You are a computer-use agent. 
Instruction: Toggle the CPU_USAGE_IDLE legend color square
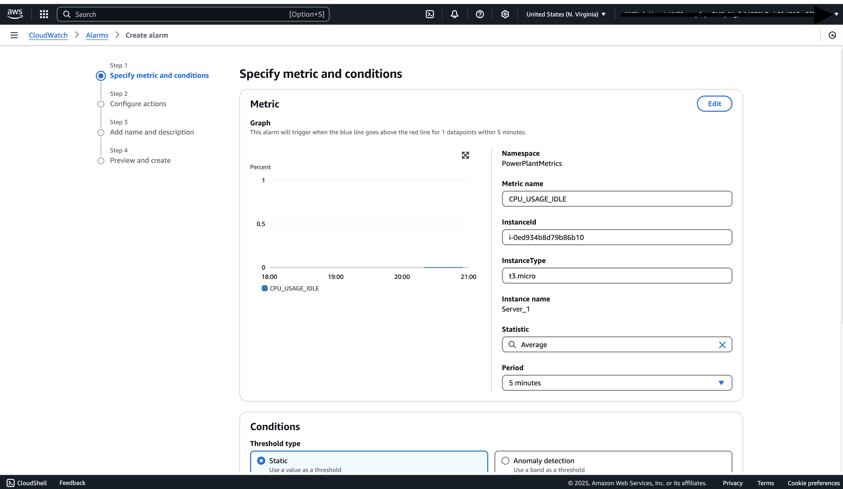pos(265,288)
